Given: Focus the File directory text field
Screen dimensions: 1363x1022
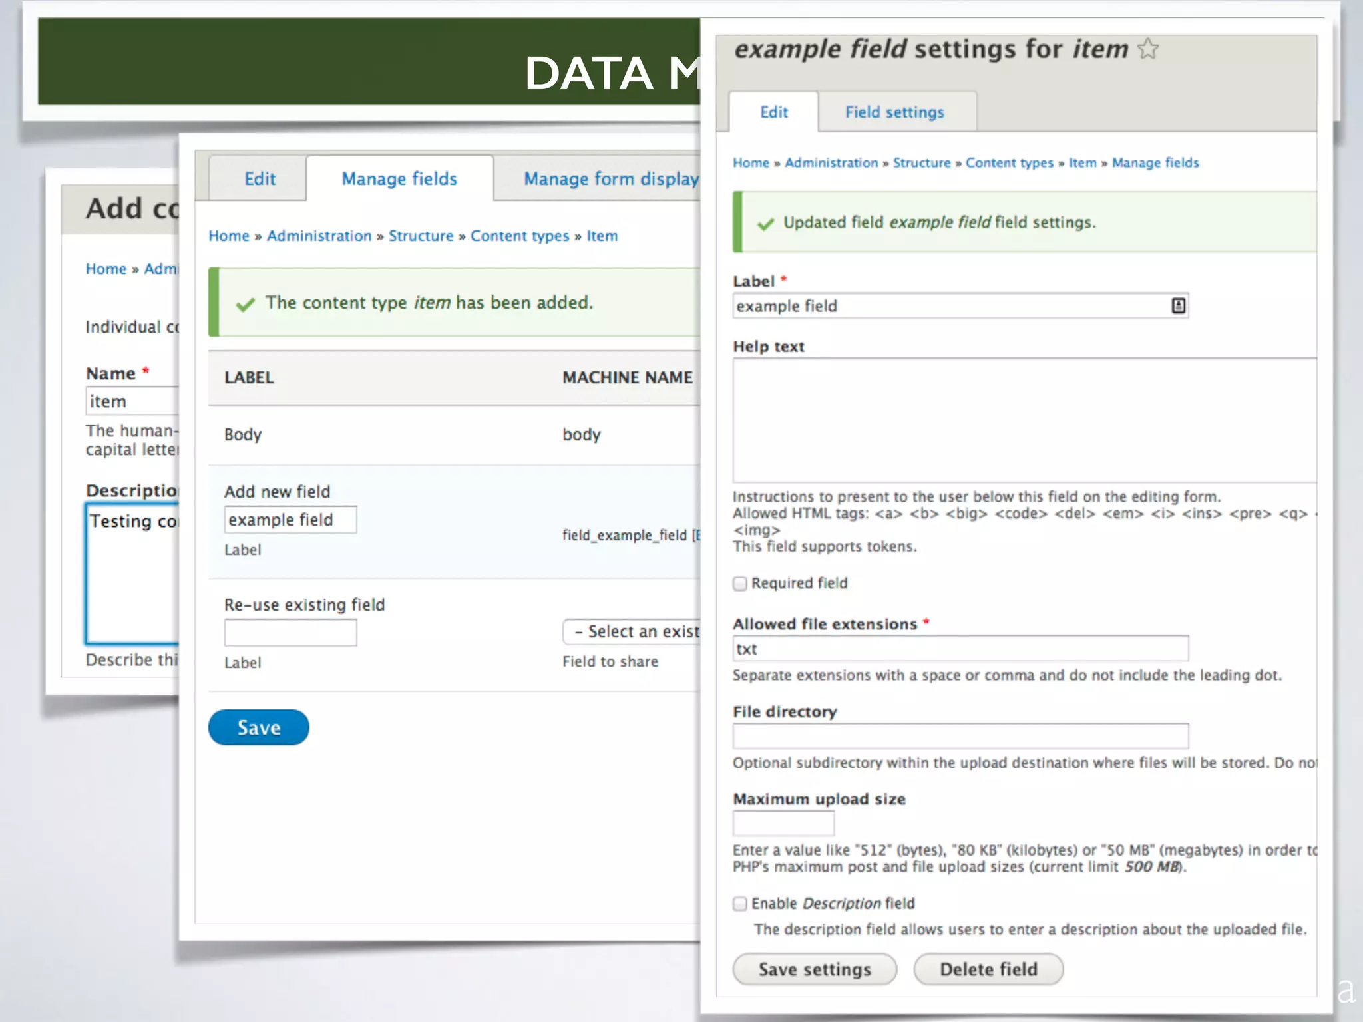Looking at the screenshot, I should tap(960, 736).
